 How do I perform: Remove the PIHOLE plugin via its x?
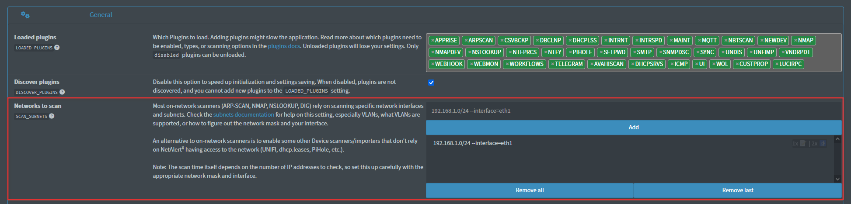(x=570, y=52)
